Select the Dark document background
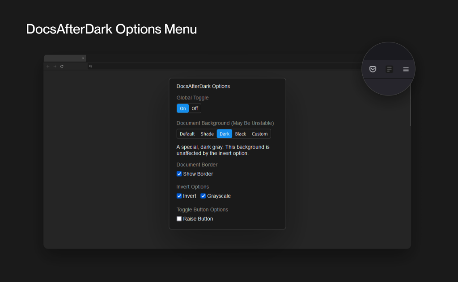 (225, 134)
